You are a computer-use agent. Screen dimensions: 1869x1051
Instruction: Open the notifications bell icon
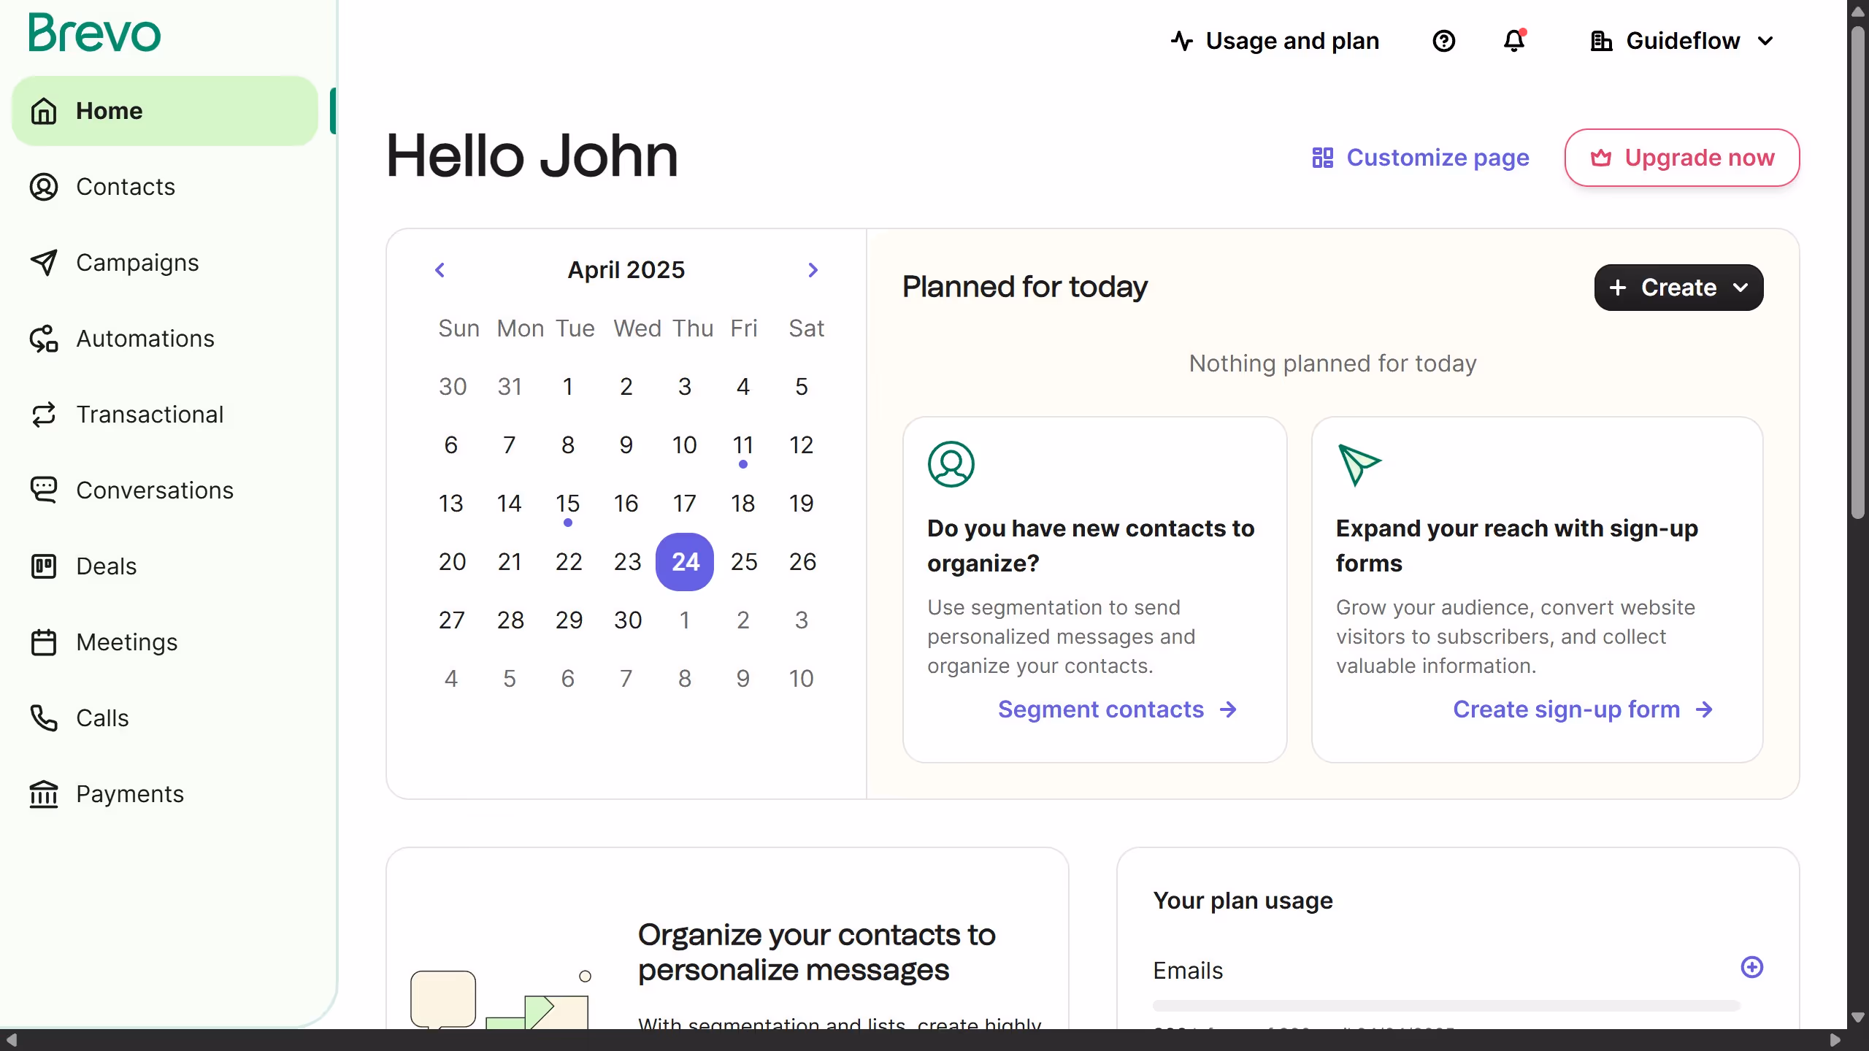[x=1514, y=41]
